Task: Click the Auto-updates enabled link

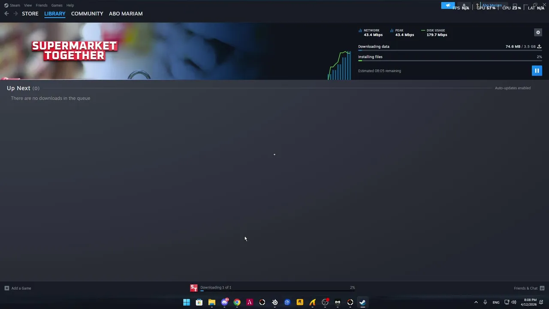Action: (x=513, y=88)
